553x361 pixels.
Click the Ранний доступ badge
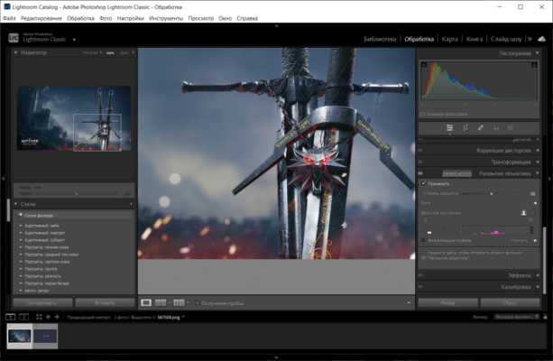pos(457,173)
